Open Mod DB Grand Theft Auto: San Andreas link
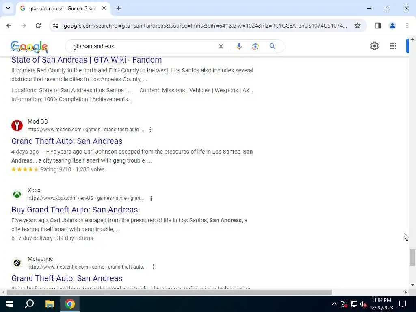Image resolution: width=416 pixels, height=312 pixels. [67, 141]
